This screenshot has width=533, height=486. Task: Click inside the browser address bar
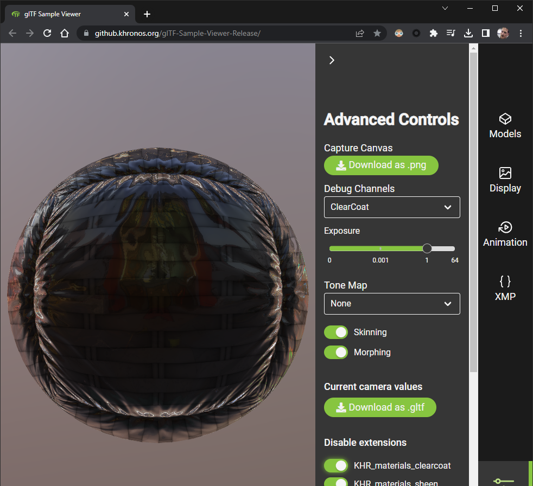pyautogui.click(x=217, y=33)
